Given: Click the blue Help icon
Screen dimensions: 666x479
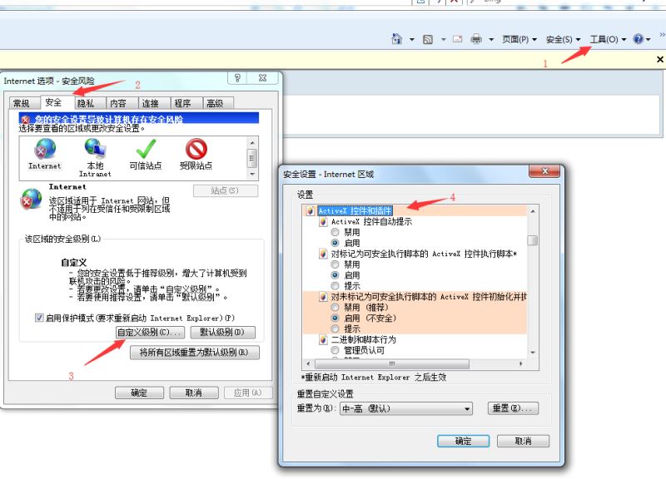Looking at the screenshot, I should pos(638,39).
